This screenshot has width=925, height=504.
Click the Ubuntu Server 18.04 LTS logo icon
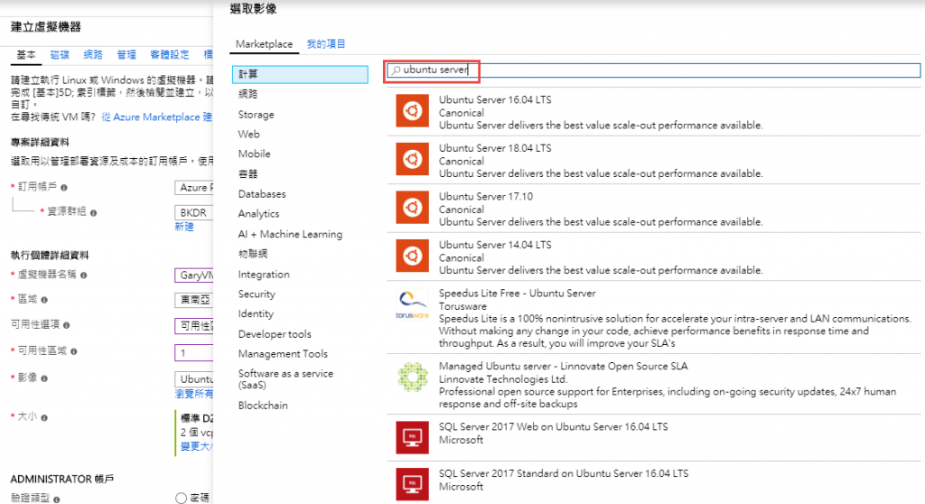412,159
